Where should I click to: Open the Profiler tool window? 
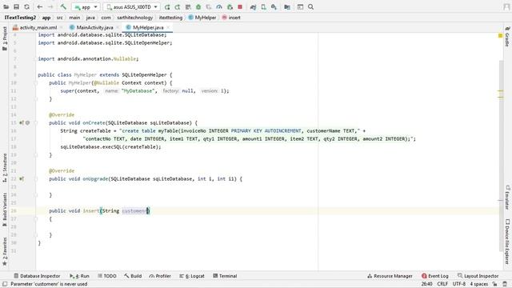[160, 276]
